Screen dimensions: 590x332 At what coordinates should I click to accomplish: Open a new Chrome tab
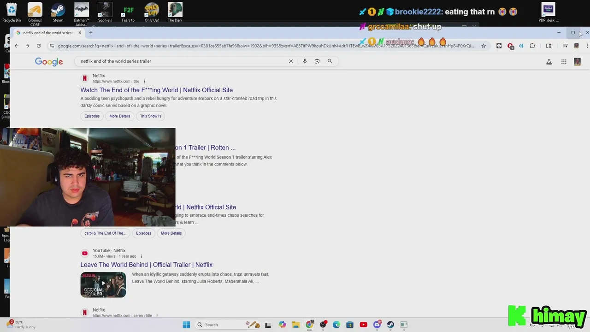coord(91,33)
